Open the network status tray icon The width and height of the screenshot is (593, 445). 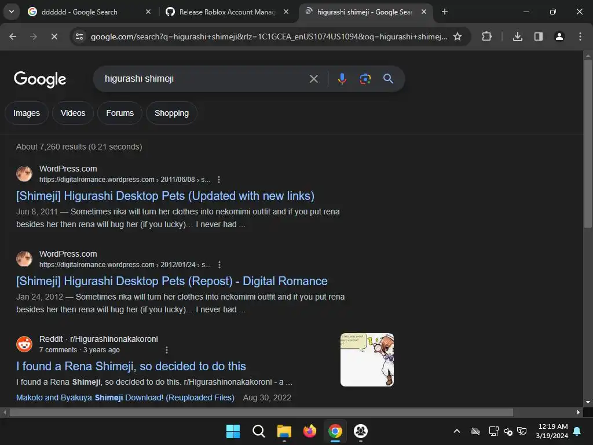tap(493, 431)
